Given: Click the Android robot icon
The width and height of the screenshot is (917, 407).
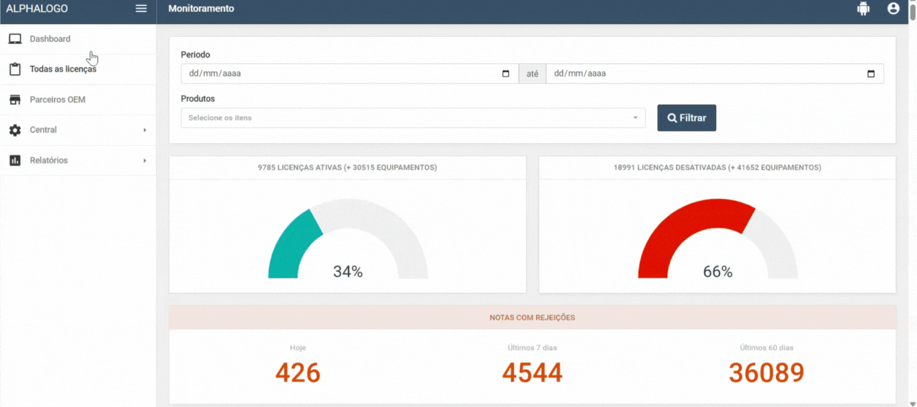Looking at the screenshot, I should 863,9.
